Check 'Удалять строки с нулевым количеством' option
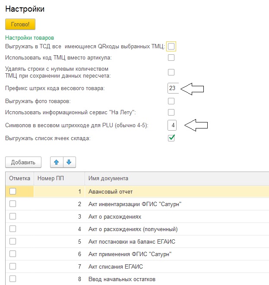269x285 pixels. 171,72
